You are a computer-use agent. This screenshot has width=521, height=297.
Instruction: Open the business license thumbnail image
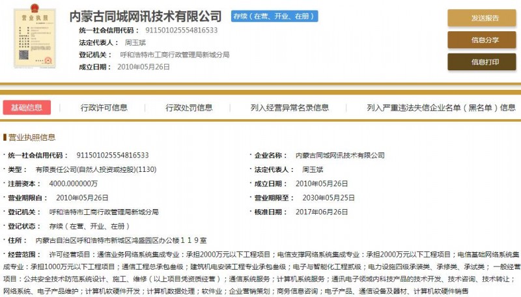tap(35, 36)
